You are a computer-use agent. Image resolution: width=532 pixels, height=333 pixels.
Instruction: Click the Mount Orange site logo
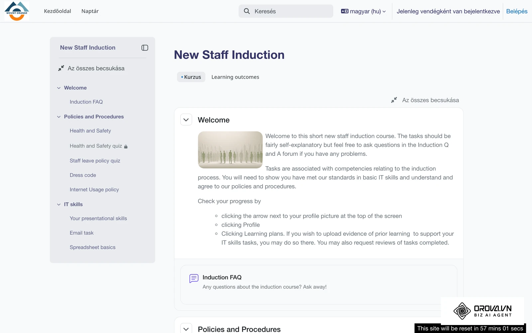[17, 11]
